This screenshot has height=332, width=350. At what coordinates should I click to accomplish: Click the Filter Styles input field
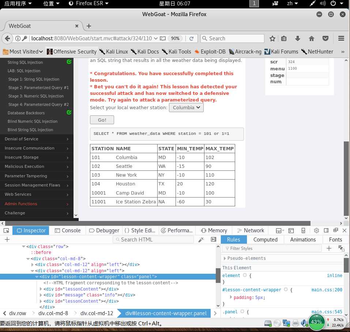click(x=272, y=248)
